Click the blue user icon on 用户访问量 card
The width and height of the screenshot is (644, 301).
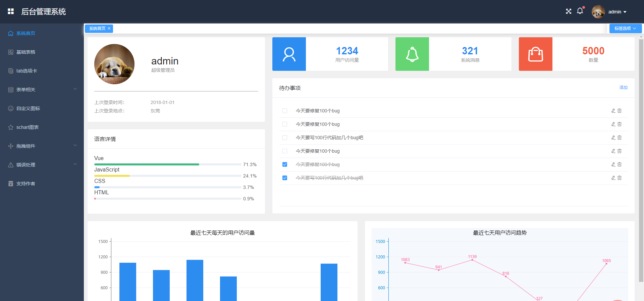coord(289,54)
